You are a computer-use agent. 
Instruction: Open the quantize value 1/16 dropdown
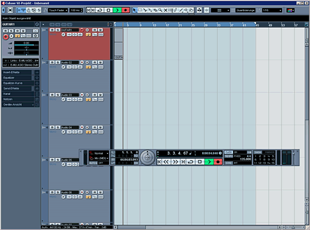tap(272, 10)
